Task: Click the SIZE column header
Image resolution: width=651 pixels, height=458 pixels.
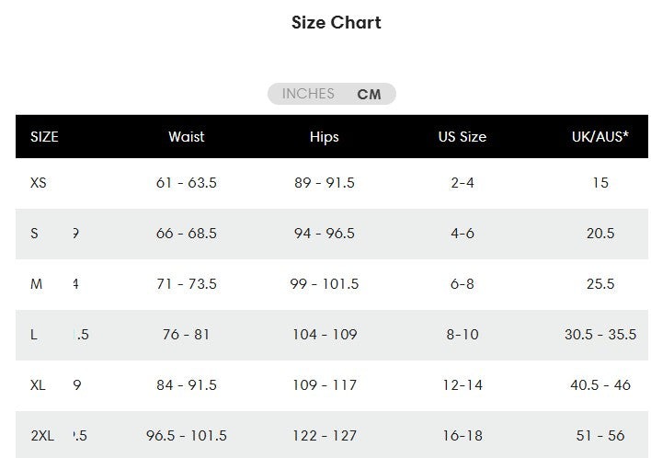Action: [x=44, y=137]
